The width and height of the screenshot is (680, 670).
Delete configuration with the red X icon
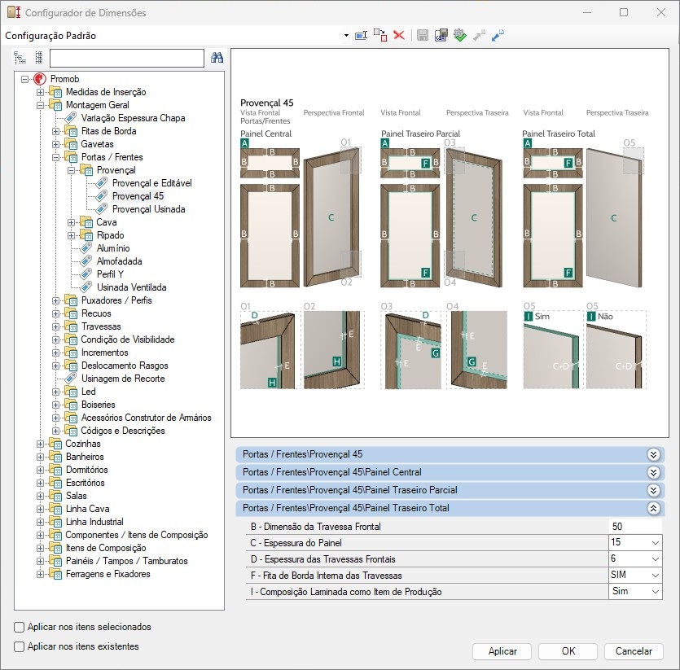tap(399, 36)
